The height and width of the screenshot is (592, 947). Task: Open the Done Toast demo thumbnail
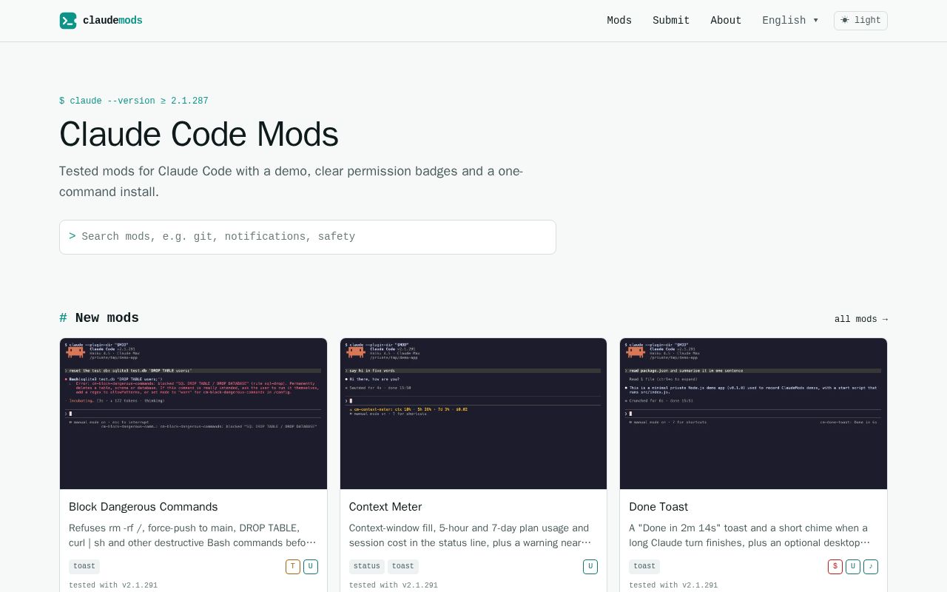click(x=753, y=414)
